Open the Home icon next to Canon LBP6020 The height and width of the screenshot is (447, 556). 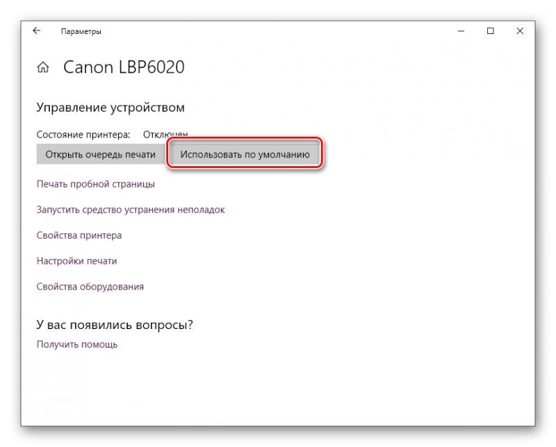[43, 67]
